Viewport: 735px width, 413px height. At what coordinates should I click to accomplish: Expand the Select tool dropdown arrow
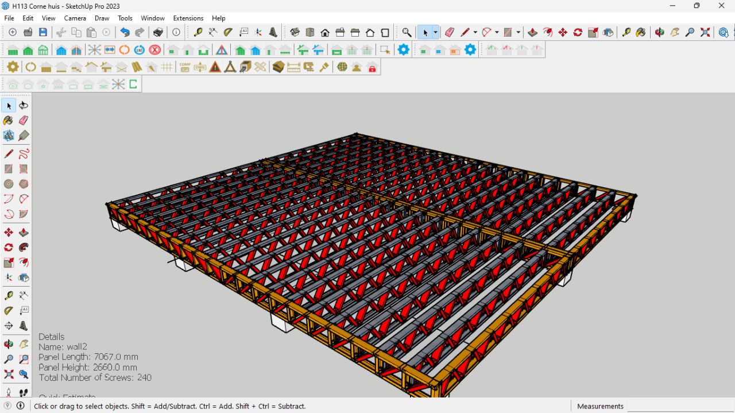[436, 33]
